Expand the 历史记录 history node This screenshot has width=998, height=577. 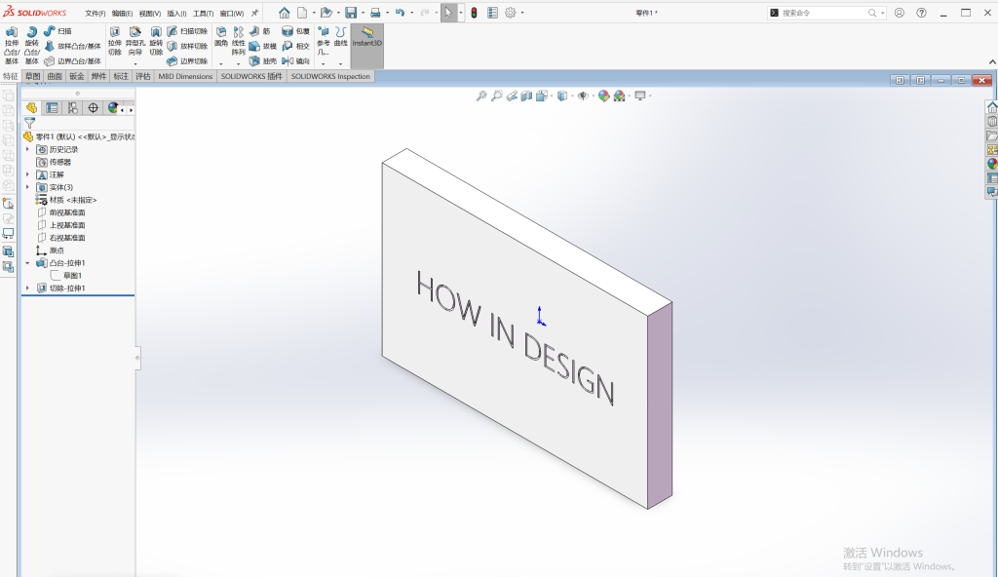[27, 149]
